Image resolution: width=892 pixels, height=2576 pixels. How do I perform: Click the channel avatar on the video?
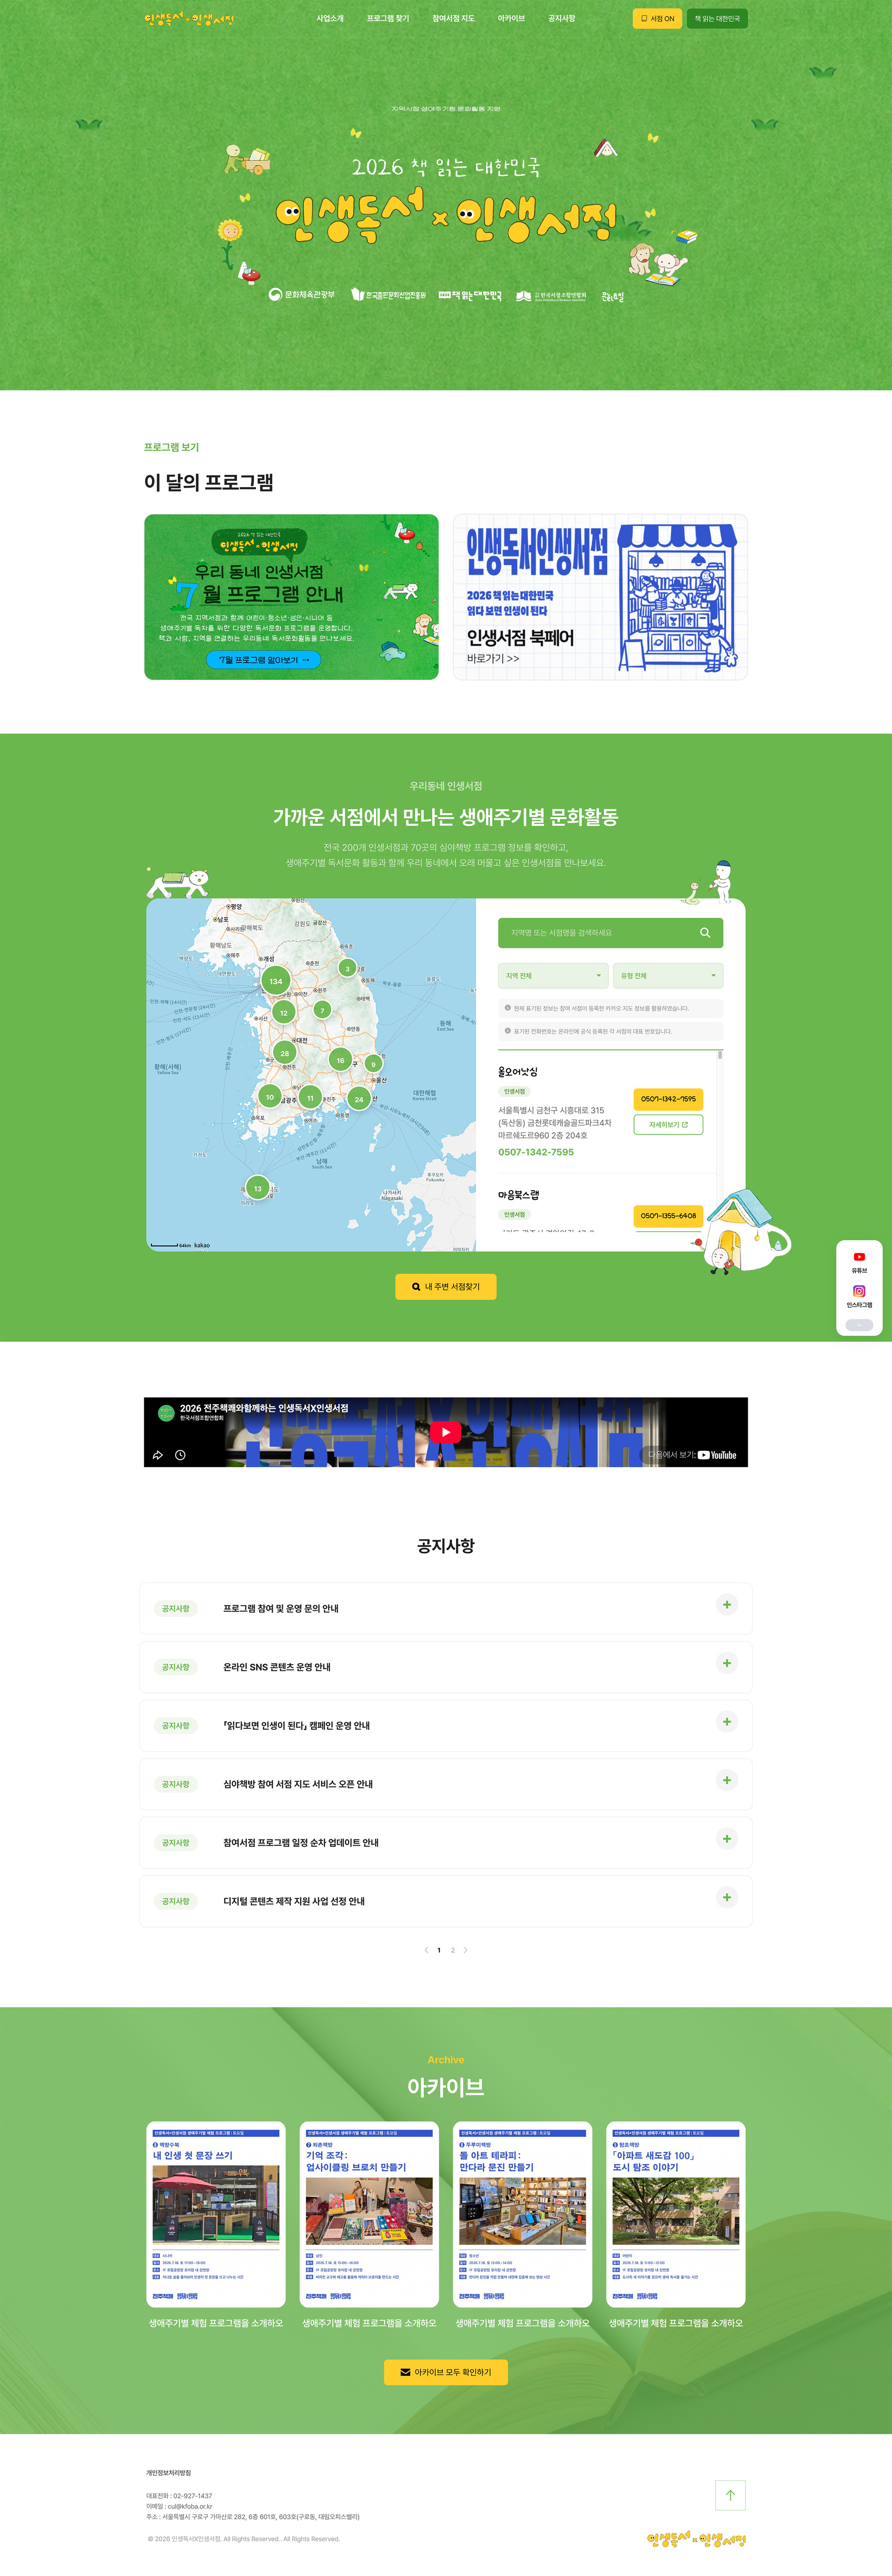coord(165,1413)
